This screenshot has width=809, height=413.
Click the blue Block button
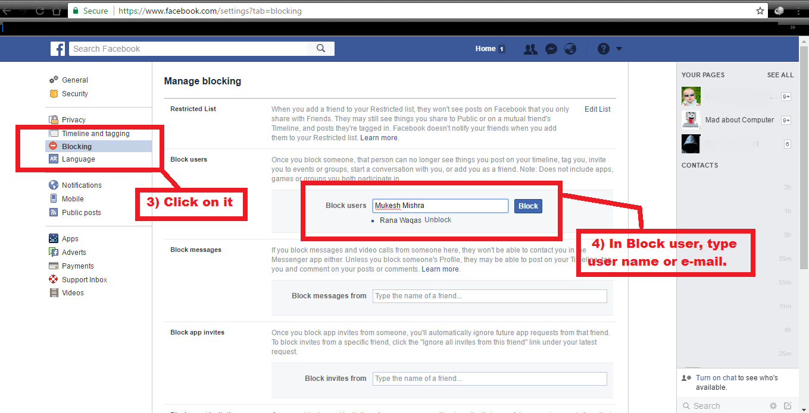pyautogui.click(x=528, y=206)
